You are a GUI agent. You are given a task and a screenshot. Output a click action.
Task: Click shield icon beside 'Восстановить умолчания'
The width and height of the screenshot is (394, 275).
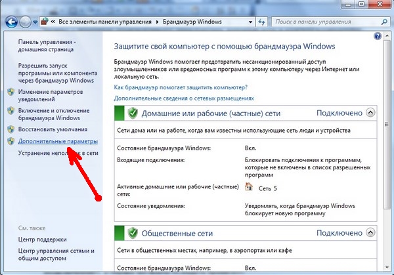[x=11, y=129]
